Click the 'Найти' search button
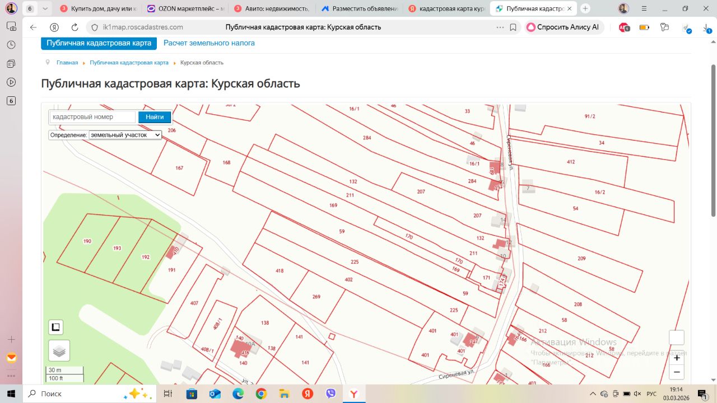Viewport: 717px width, 403px height. 155,117
